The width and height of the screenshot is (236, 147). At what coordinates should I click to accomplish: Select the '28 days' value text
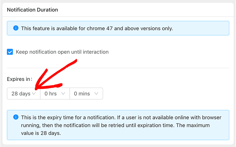(x=21, y=94)
